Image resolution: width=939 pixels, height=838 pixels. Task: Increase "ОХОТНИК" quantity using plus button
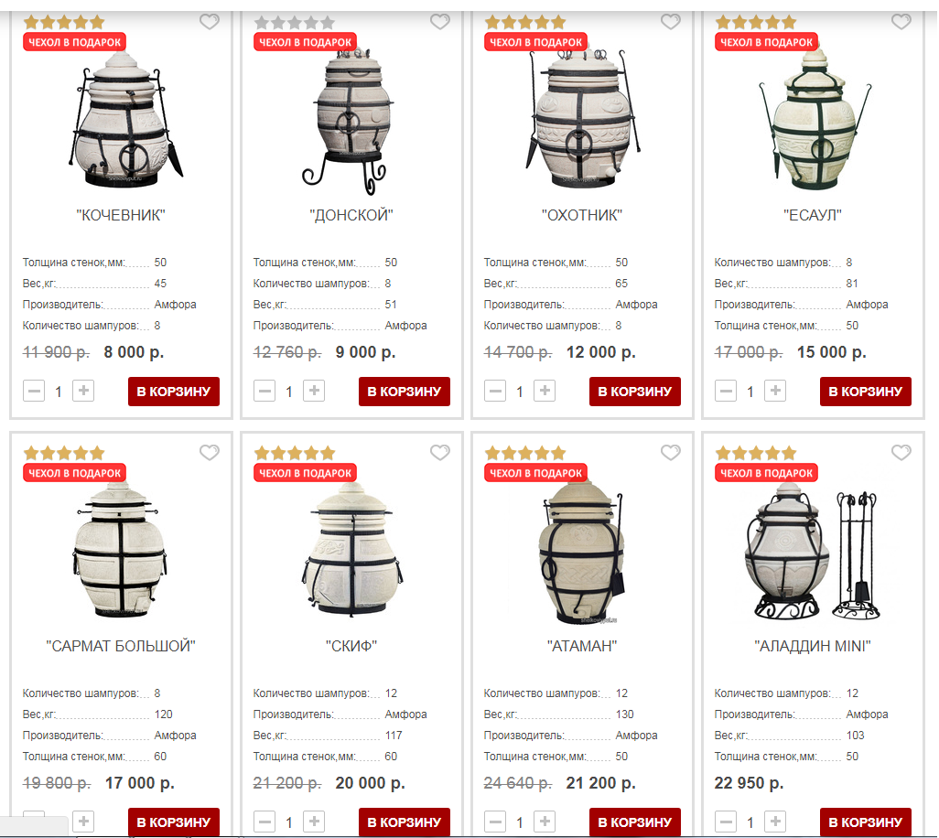[x=545, y=391]
